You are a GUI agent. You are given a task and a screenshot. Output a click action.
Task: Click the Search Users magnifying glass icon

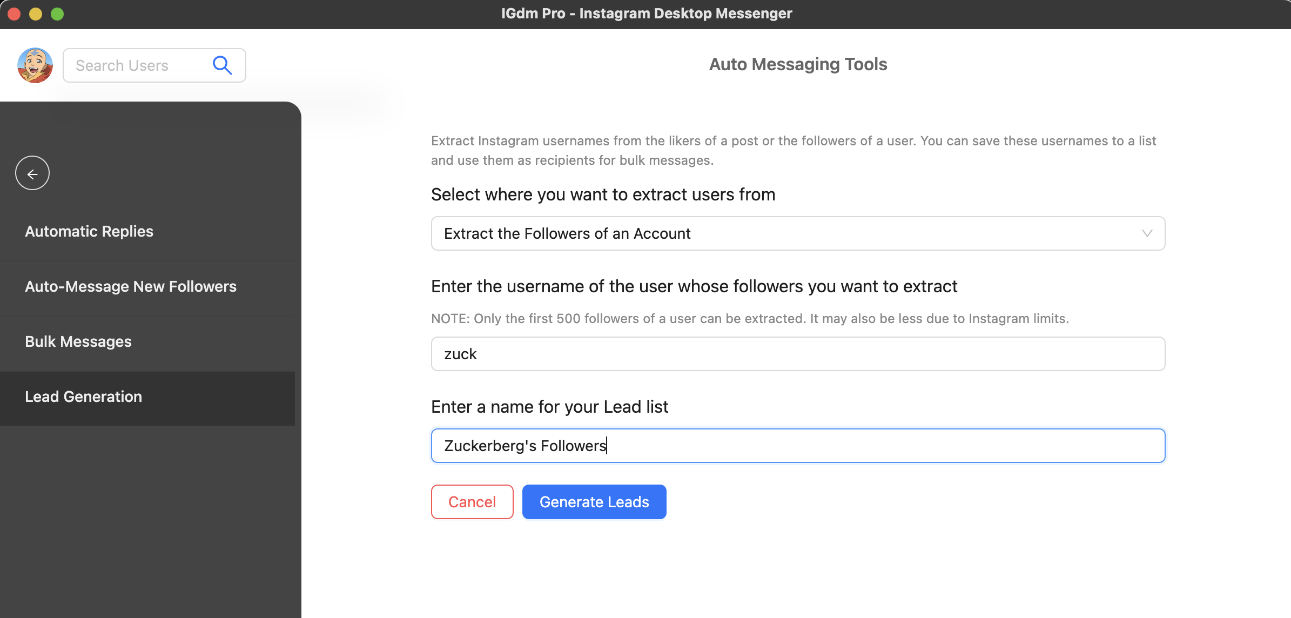(223, 65)
